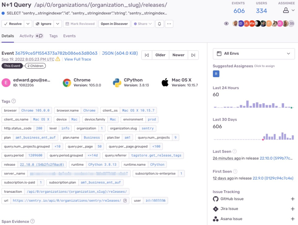Click the Events count 606
Viewport: 298px width, 225px height.
[x=239, y=11]
